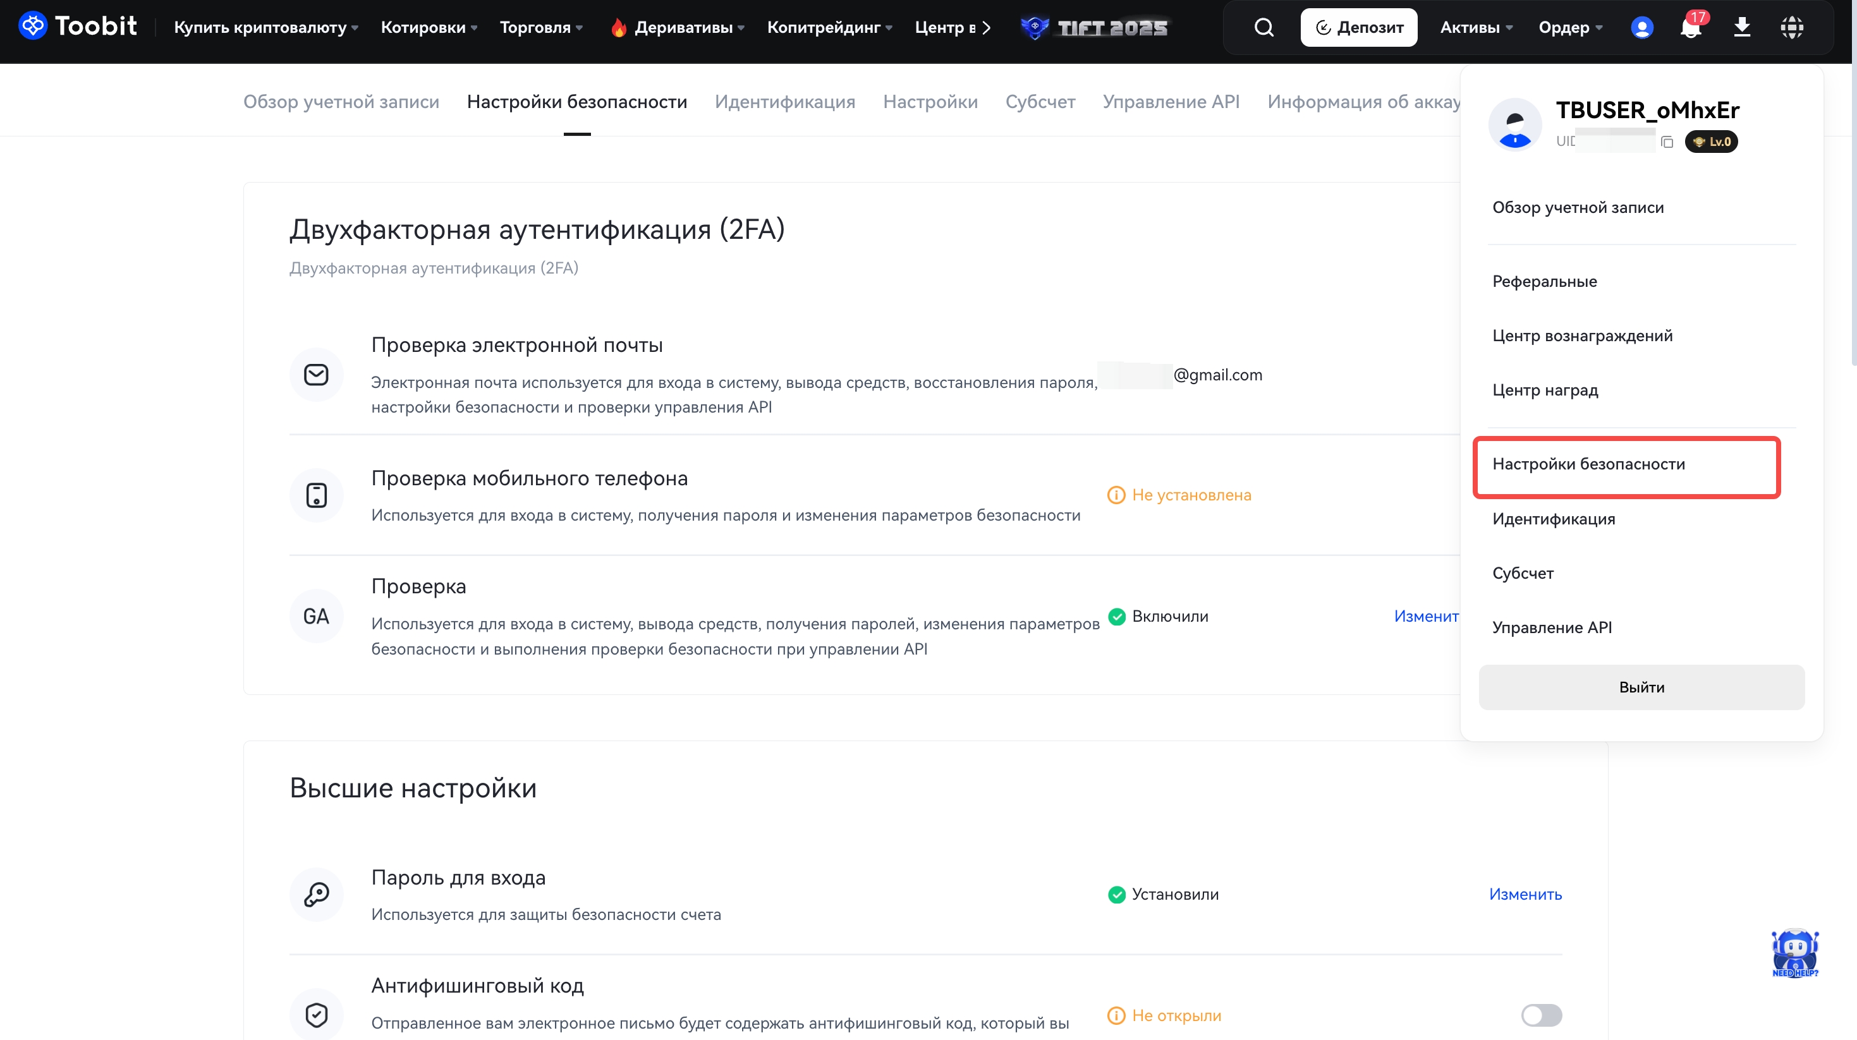Click Изменить link for login password
Image resolution: width=1857 pixels, height=1040 pixels.
click(x=1525, y=893)
